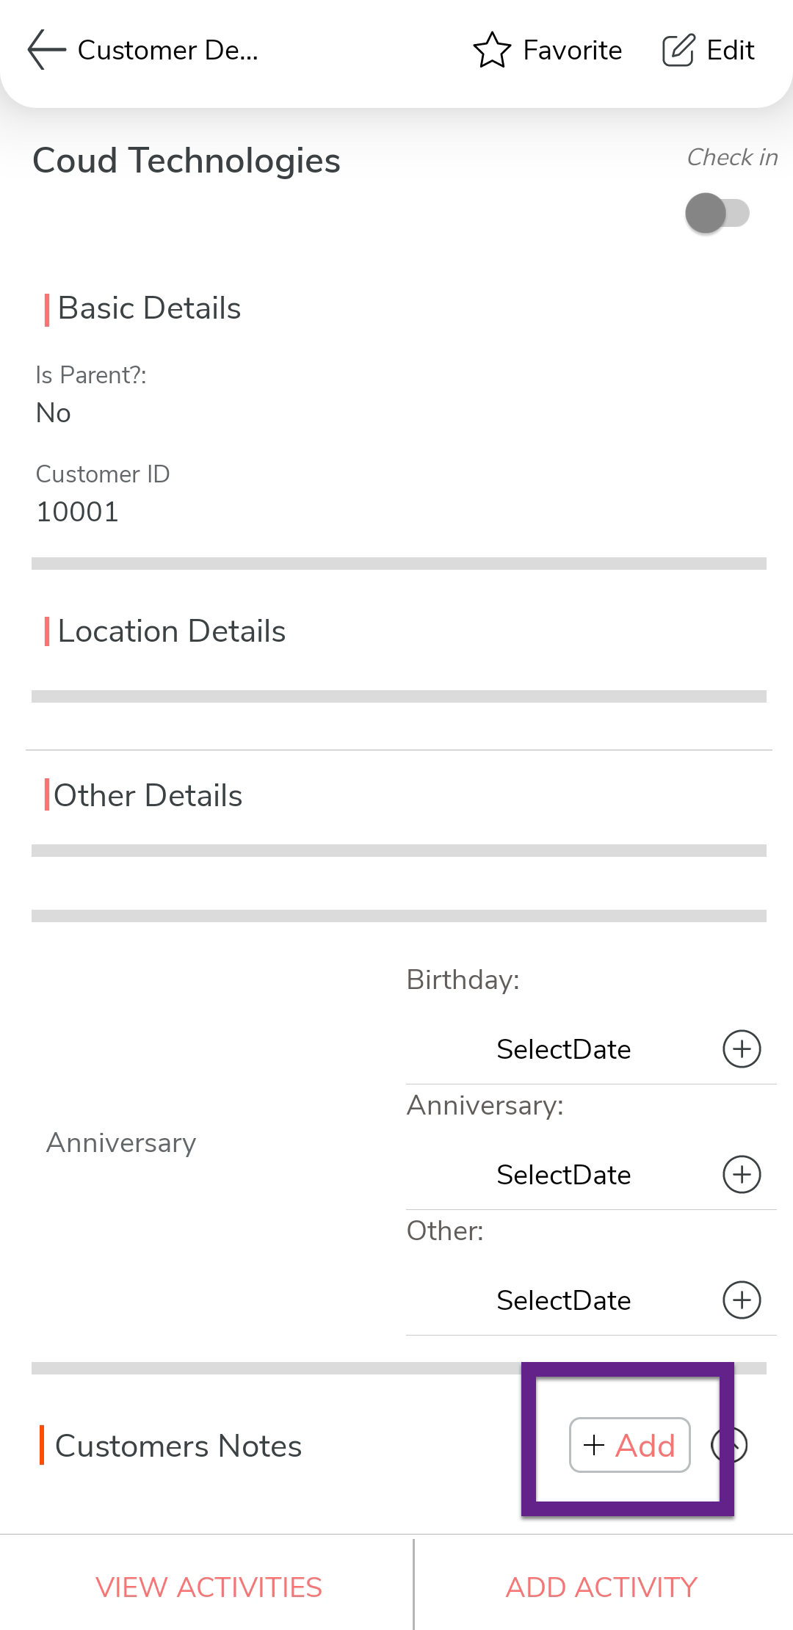
Task: Open VIEW ACTIVITIES tab
Action: pos(209,1587)
